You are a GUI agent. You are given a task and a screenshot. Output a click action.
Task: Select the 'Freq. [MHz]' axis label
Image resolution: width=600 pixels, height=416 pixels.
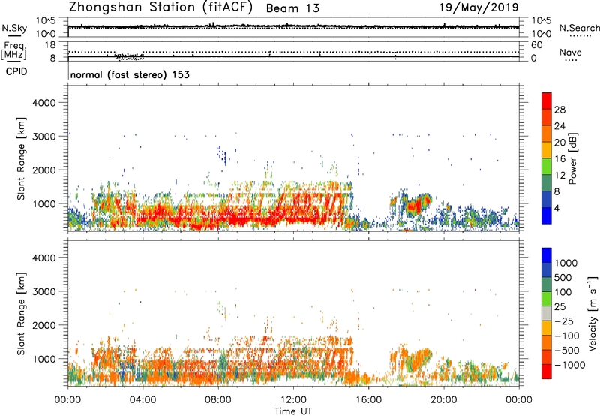click(13, 50)
